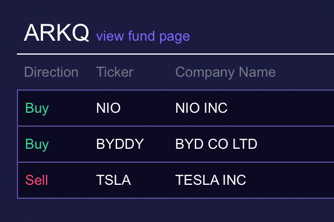This screenshot has height=222, width=334.
Task: Select the BYDDY trade row
Action: (x=176, y=144)
